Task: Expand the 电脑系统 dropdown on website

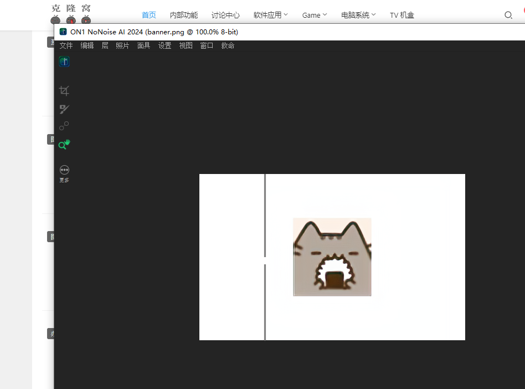Action: [x=358, y=15]
